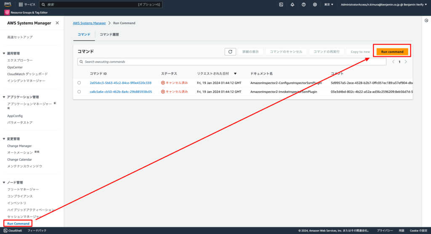This screenshot has height=234, width=431.
Task: Click AWS Systems Manager breadcrumb link
Action: (89, 23)
